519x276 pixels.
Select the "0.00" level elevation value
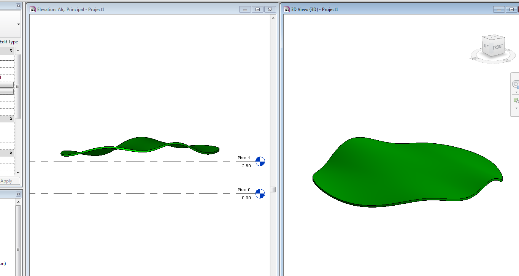point(246,198)
